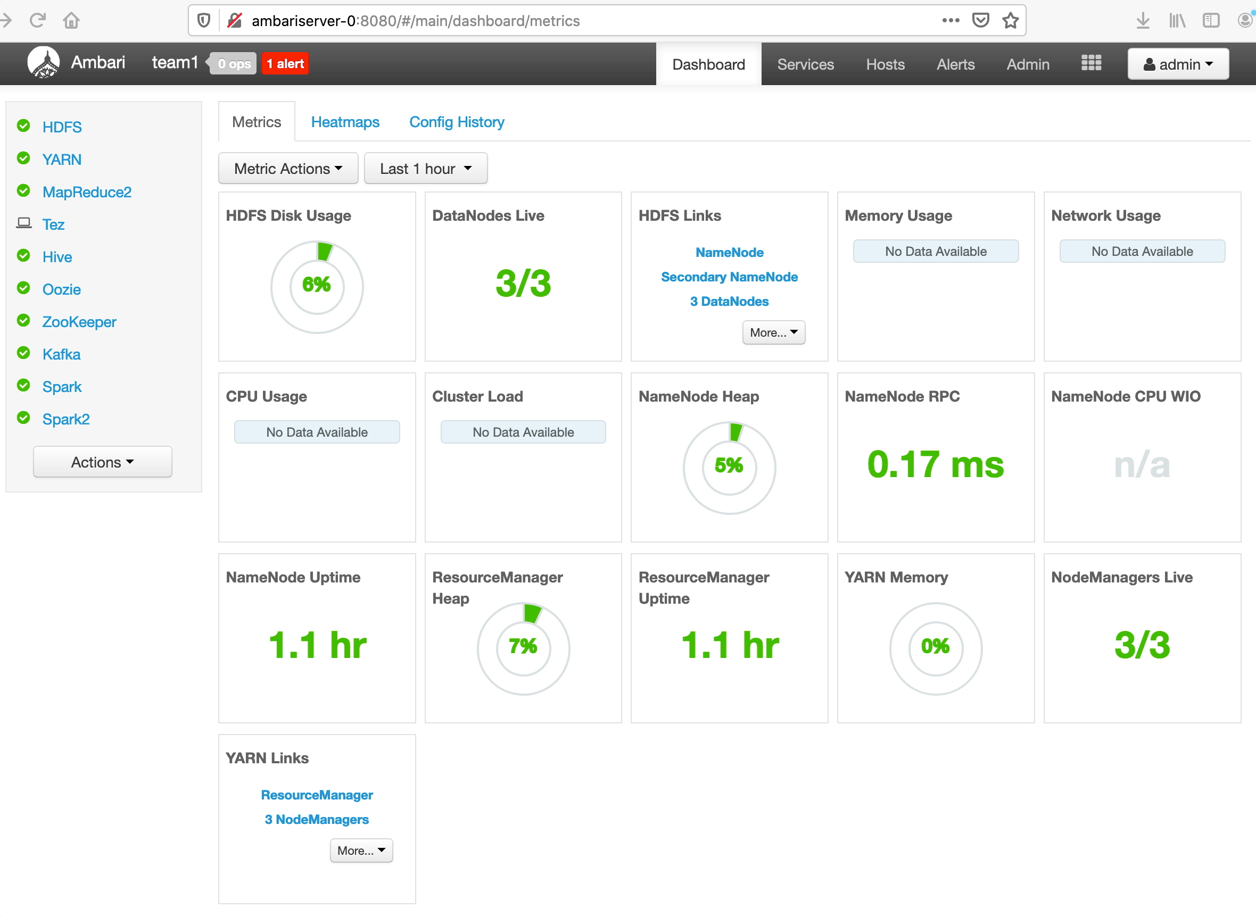Open the Last 1 hour dropdown

tap(425, 169)
